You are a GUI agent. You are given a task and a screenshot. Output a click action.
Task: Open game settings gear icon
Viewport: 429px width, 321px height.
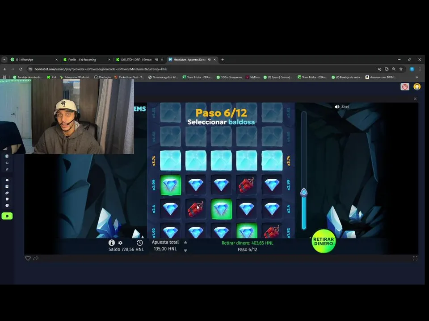[120, 243]
